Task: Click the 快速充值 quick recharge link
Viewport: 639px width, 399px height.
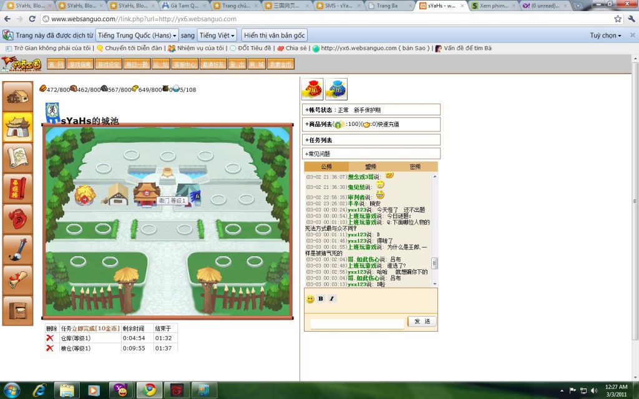Action: [x=388, y=124]
